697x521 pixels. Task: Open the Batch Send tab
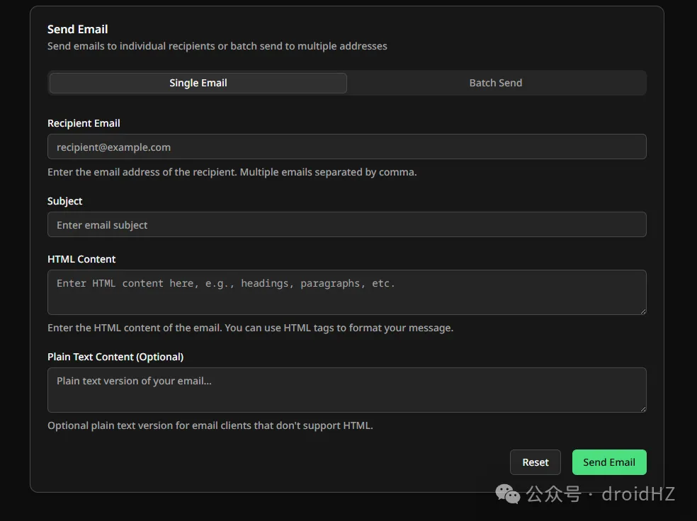pyautogui.click(x=495, y=83)
